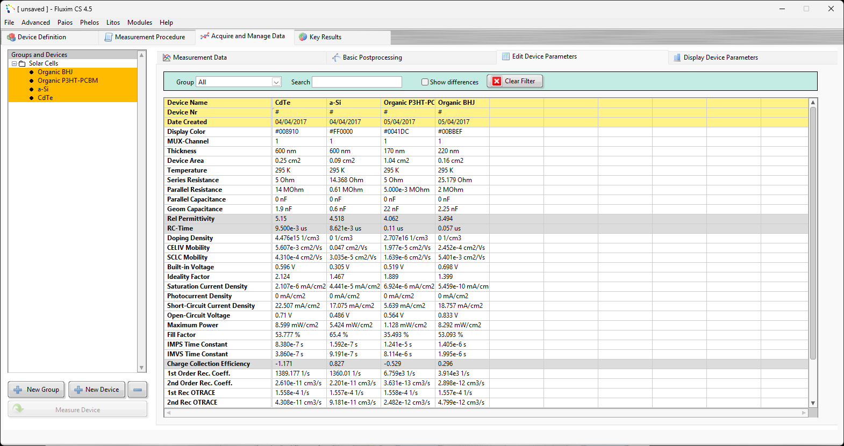Open the Paios menu
844x446 pixels.
tap(65, 23)
